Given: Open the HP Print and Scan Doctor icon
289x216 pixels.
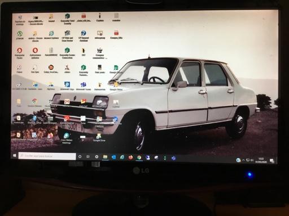Looking at the screenshot, I should [67, 35].
